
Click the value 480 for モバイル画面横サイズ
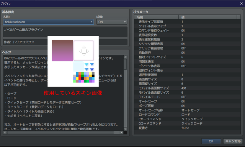point(184,88)
